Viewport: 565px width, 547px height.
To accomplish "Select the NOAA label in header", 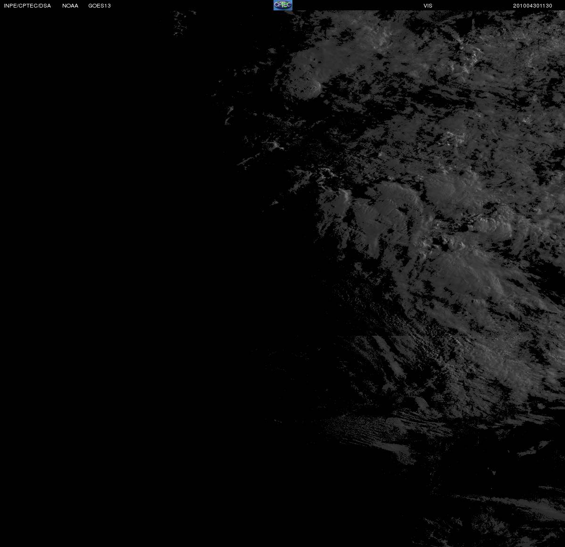I will point(70,6).
